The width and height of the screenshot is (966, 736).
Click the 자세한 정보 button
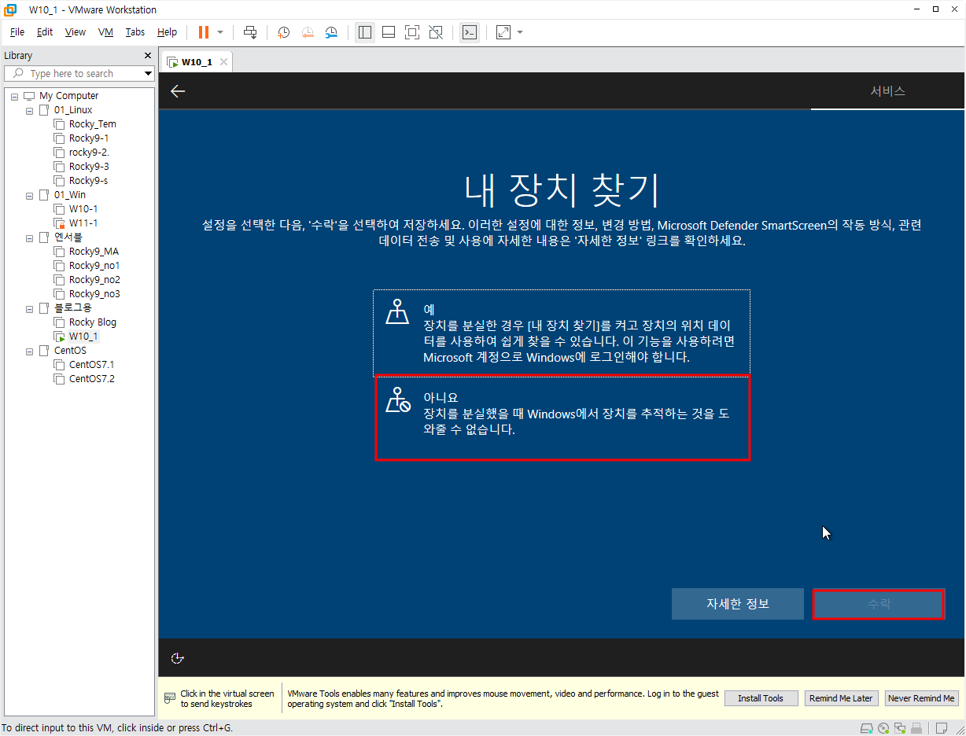738,604
